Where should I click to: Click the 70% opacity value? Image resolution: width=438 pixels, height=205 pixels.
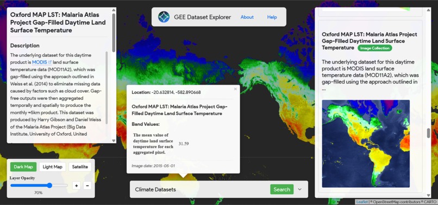pos(38,193)
